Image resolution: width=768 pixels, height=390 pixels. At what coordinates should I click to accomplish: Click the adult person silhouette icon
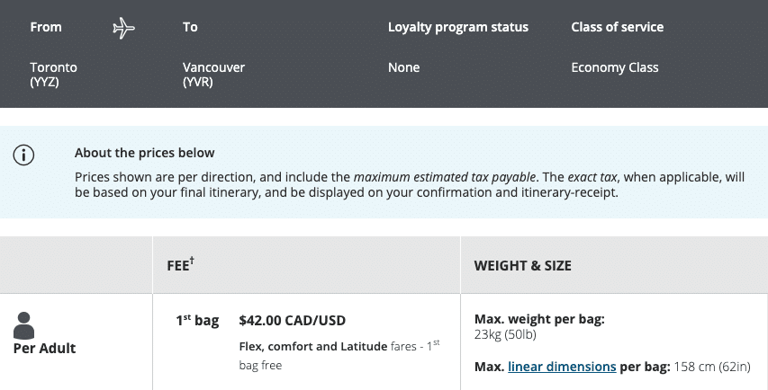(25, 325)
